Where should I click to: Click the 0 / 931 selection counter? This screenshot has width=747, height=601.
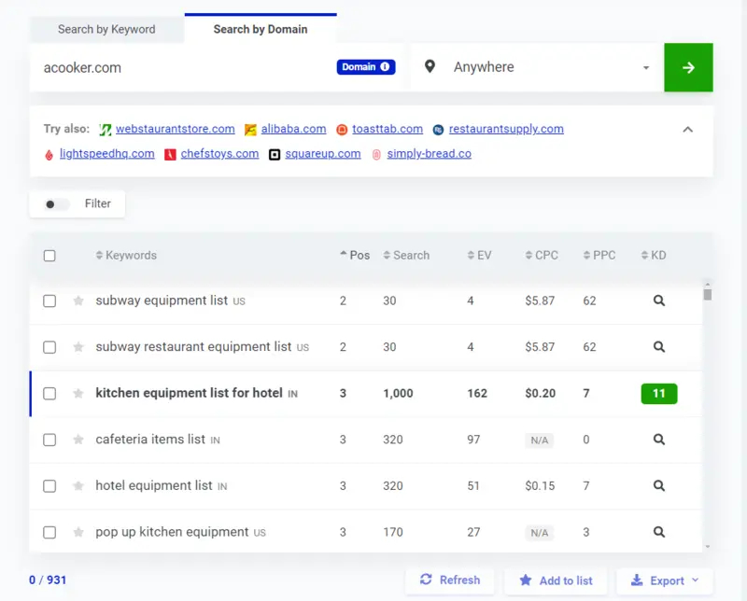pos(48,580)
